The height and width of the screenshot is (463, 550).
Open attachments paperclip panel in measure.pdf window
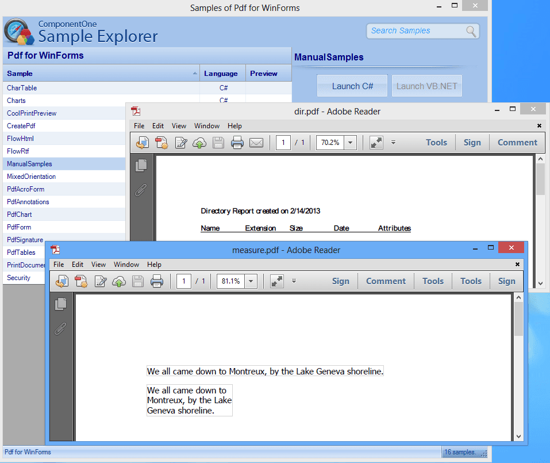pyautogui.click(x=61, y=328)
